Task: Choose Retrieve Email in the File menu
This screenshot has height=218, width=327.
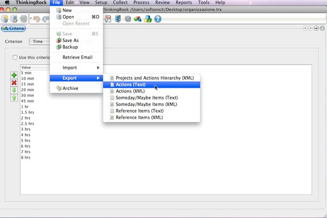Action: pos(76,57)
